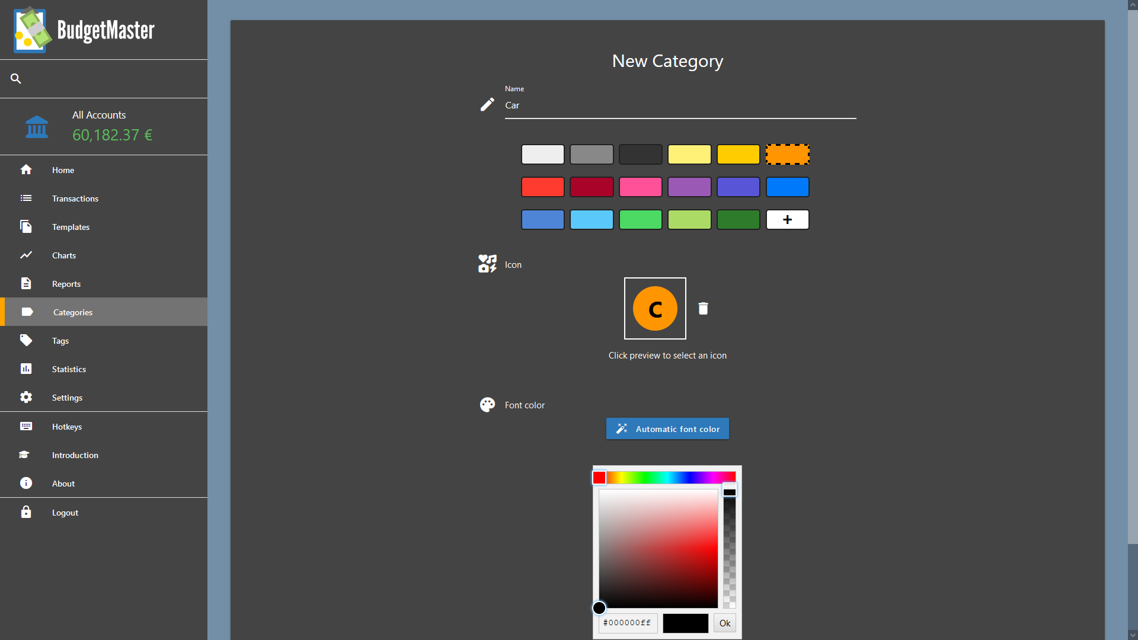Click the Logout lock icon

click(x=26, y=512)
